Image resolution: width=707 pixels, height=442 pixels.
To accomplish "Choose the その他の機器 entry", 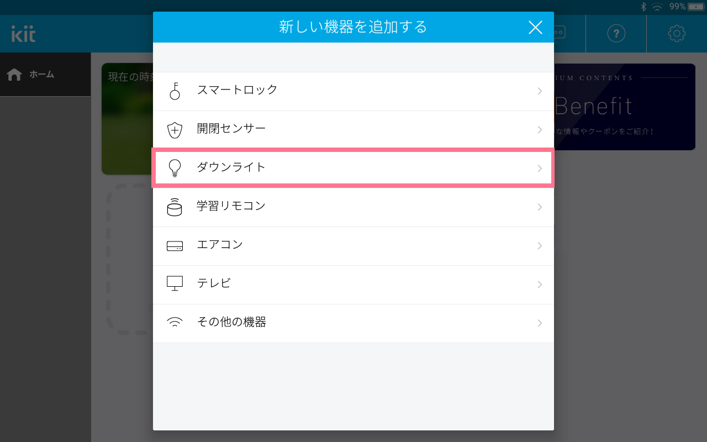I will [x=353, y=323].
